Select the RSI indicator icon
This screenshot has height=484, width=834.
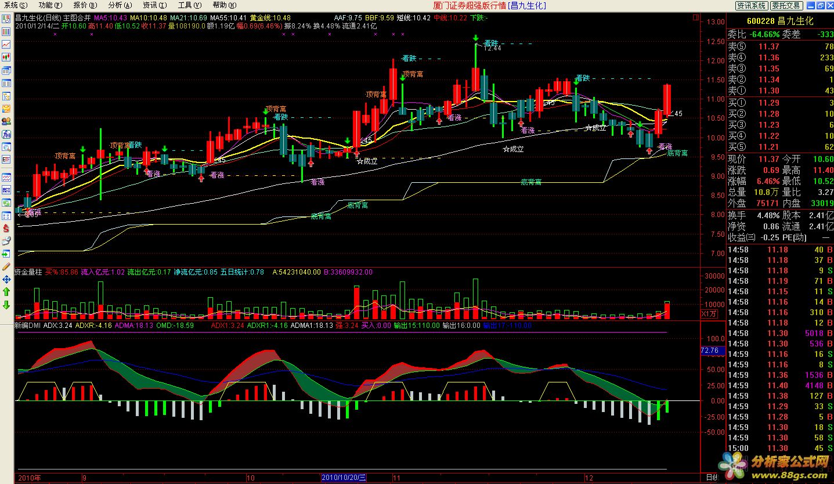(x=6, y=190)
